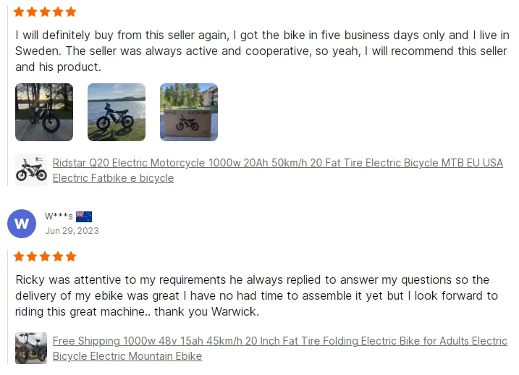The width and height of the screenshot is (519, 375).
Task: Click the Jun 29, 2023 review date
Action: (72, 231)
